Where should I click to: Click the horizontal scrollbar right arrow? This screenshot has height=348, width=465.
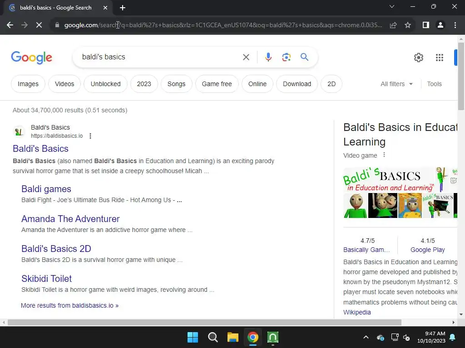[454, 322]
